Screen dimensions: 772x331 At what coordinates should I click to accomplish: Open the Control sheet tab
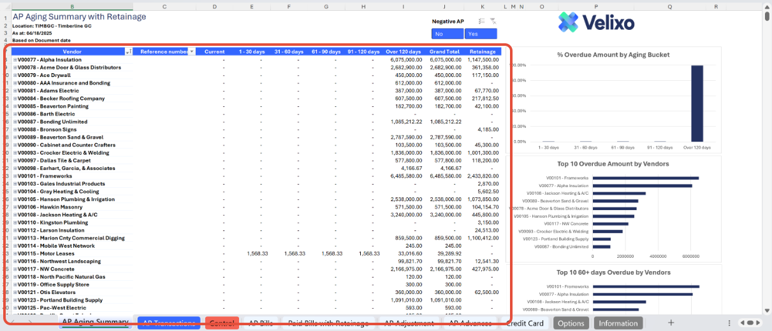click(222, 323)
